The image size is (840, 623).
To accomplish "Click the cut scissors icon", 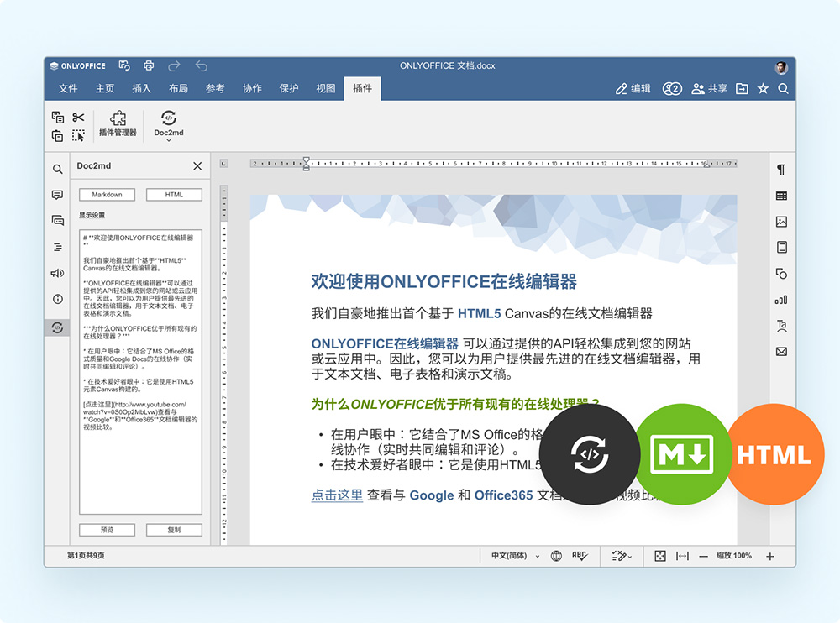I will pos(78,117).
